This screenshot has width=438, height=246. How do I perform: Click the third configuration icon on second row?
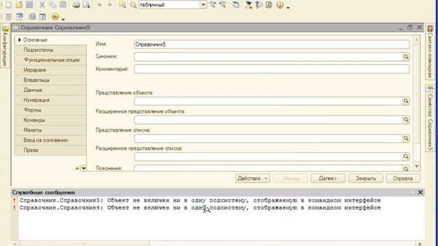[x=32, y=16]
